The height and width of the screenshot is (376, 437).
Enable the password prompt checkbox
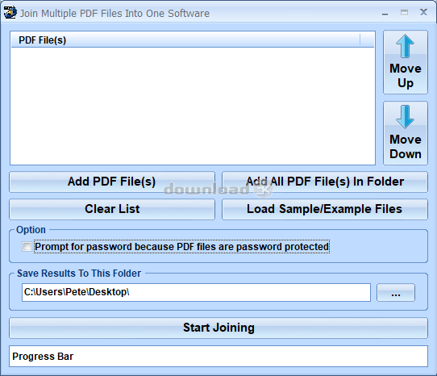27,247
